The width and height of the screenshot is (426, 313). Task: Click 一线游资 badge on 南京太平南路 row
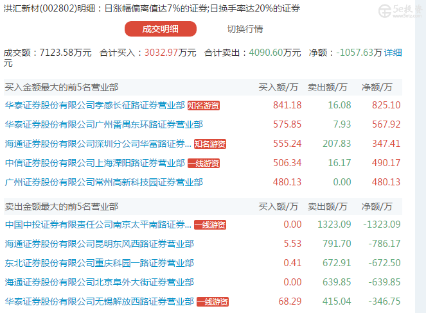click(210, 224)
